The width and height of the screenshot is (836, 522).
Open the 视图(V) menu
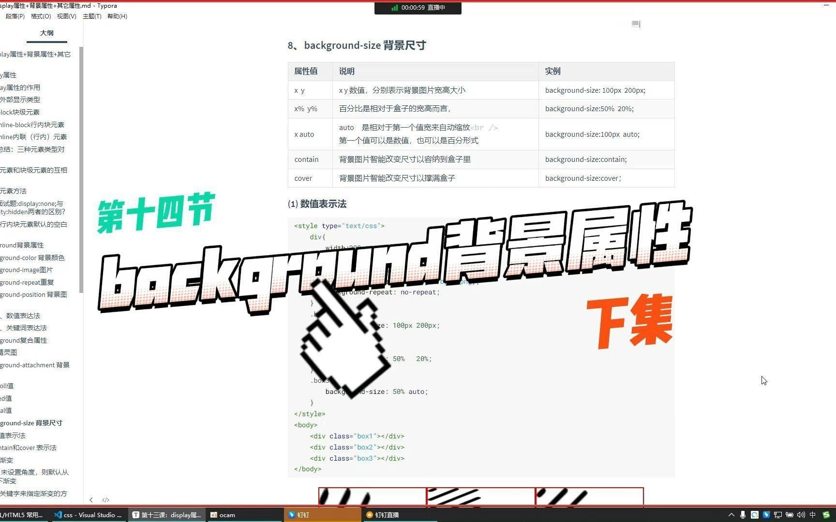click(66, 16)
